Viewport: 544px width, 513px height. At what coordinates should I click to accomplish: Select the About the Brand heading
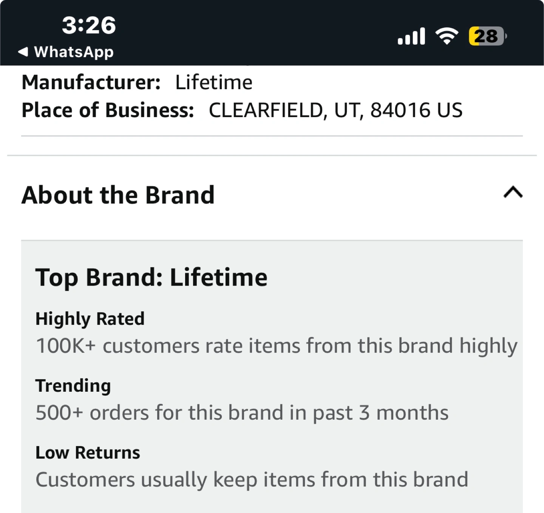118,195
